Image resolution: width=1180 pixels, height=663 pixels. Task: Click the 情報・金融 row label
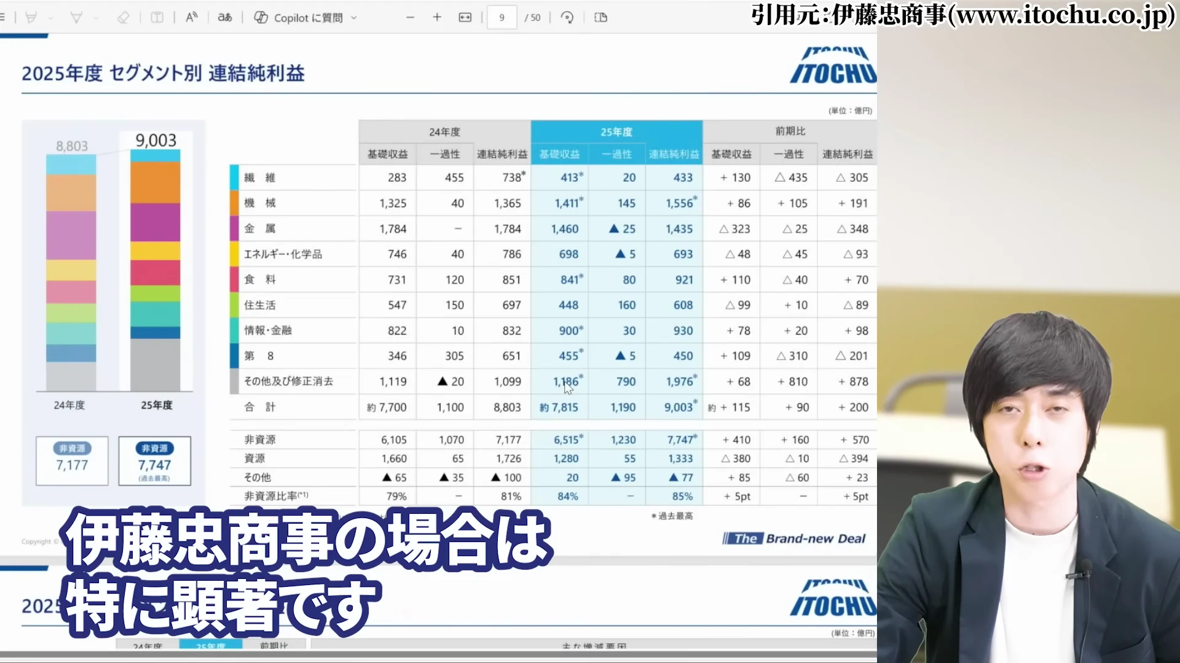tap(268, 330)
